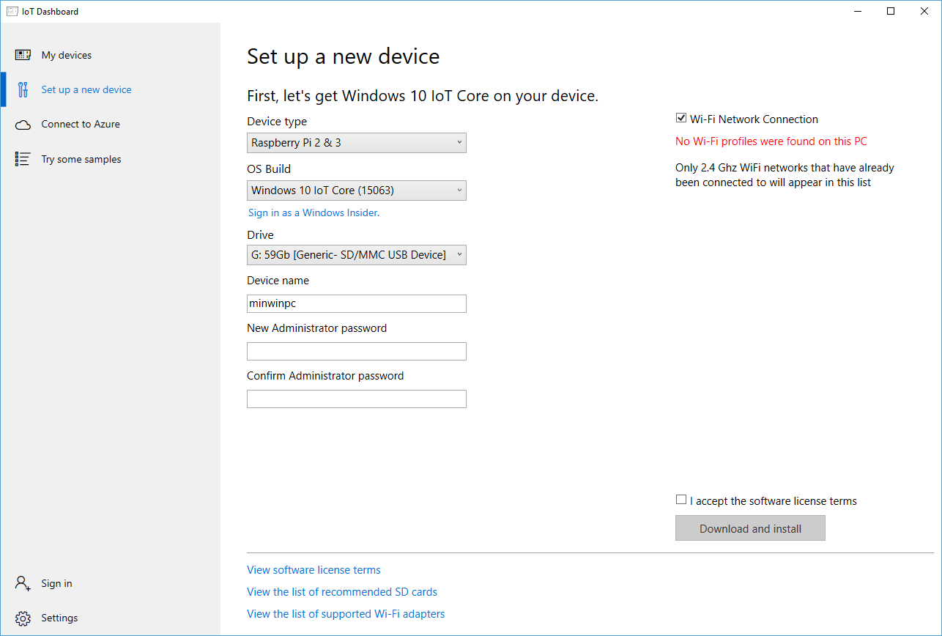Uncheck Wi-Fi Network Connection checkbox
The height and width of the screenshot is (636, 942).
pyautogui.click(x=681, y=118)
